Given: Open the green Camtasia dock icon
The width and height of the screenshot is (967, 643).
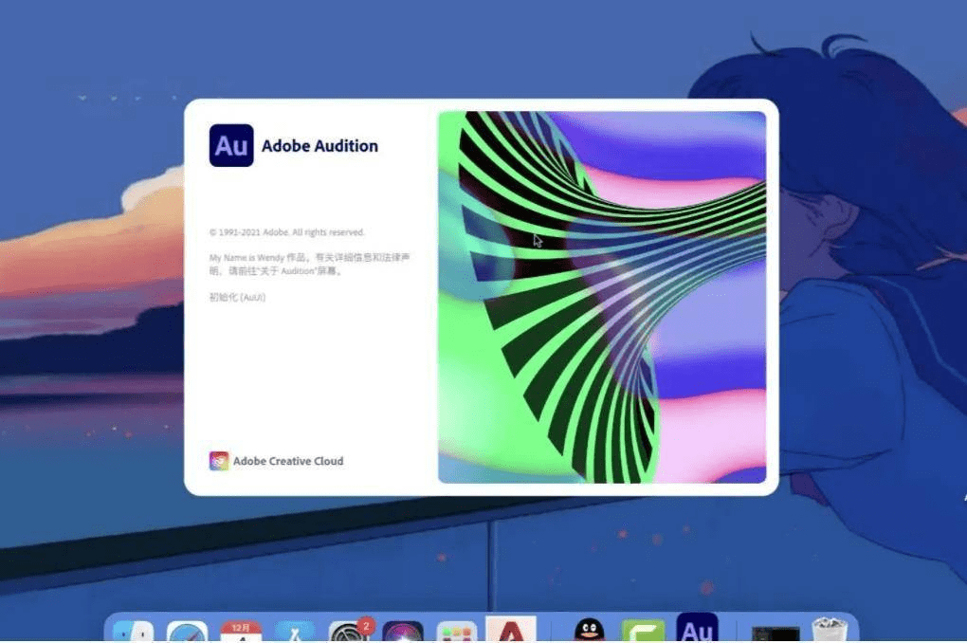Looking at the screenshot, I should [x=643, y=632].
